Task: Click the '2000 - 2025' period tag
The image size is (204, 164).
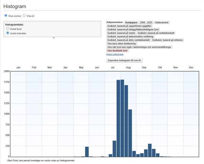Action: tap(146, 22)
